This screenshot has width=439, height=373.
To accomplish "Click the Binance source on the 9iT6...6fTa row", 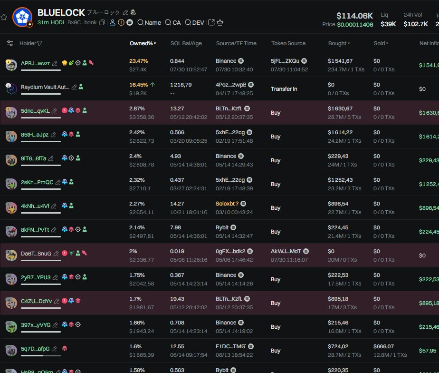I will coord(226,156).
